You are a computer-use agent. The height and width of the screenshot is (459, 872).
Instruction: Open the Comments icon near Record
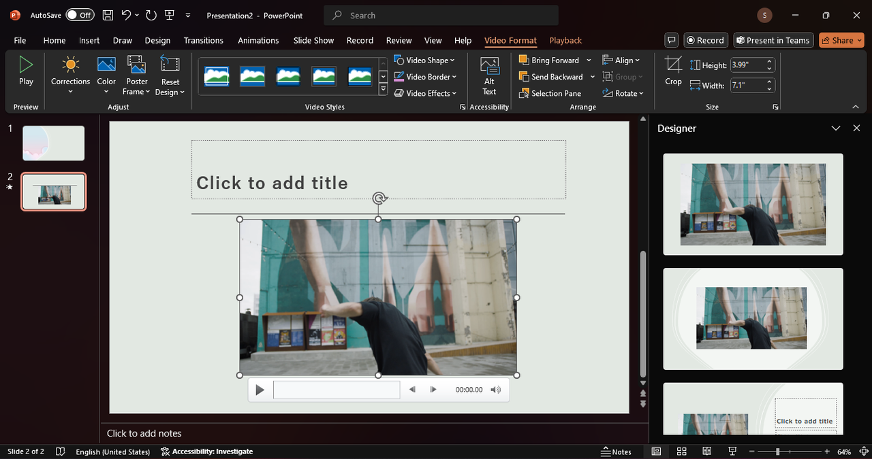click(672, 40)
